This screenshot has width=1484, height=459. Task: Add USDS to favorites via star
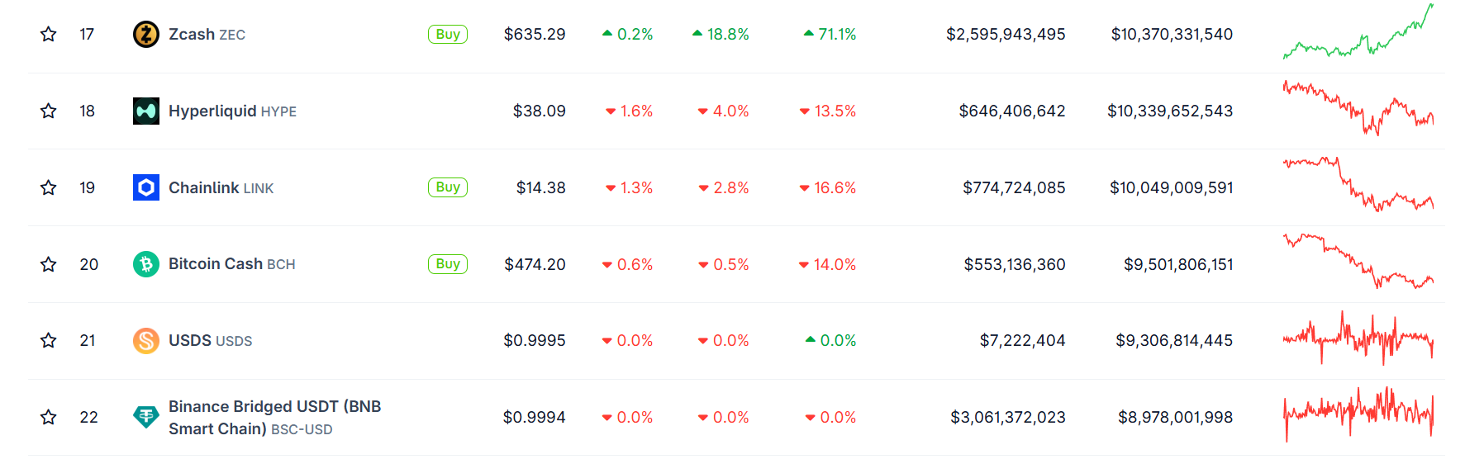pos(49,340)
